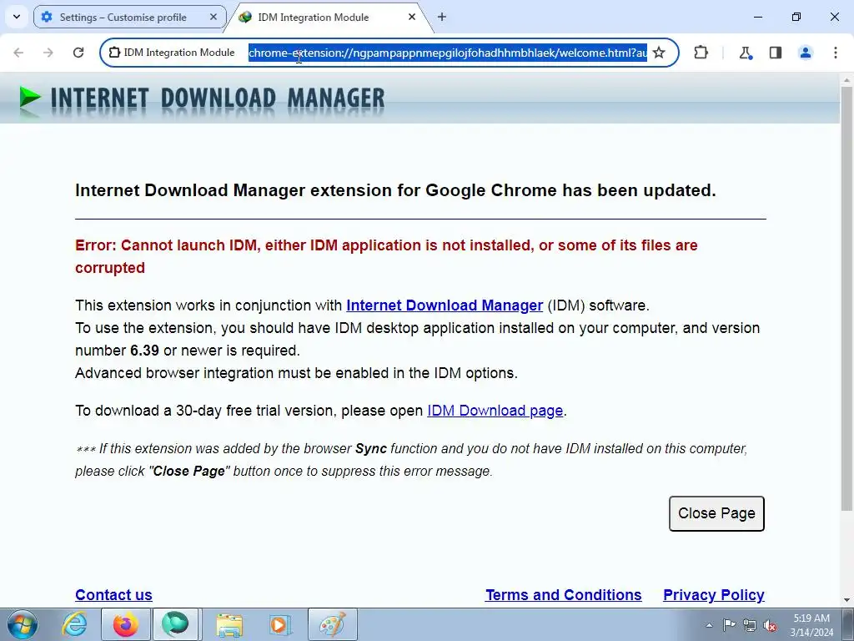Restore down the Chrome window
Screen dimensions: 854x641
[x=796, y=17]
